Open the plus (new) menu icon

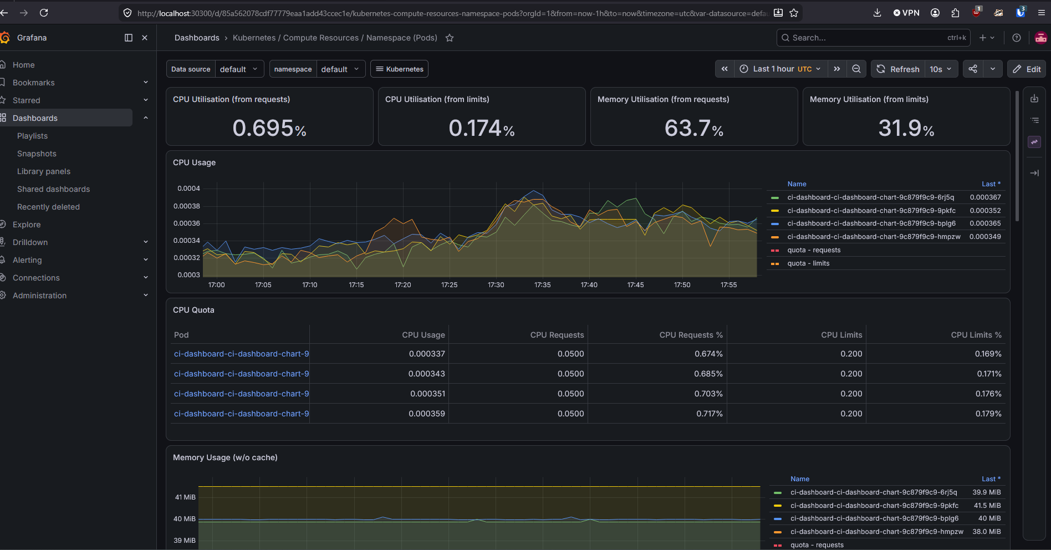pyautogui.click(x=987, y=38)
